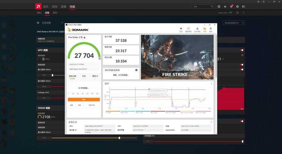Screen dimensions: 282x154
Task: Switch to the 调整 (Tuning) sub-tab
Action: pos(47,13)
